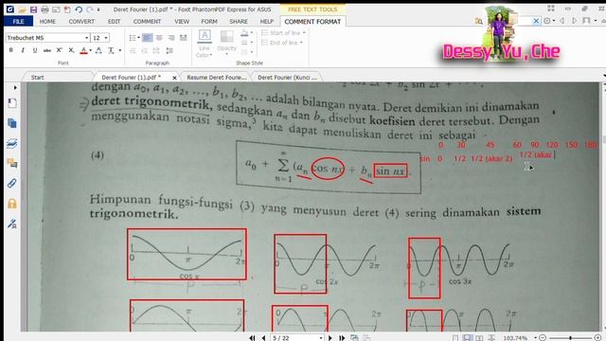Toggle italic formatting
The image size is (606, 341).
pos(23,50)
